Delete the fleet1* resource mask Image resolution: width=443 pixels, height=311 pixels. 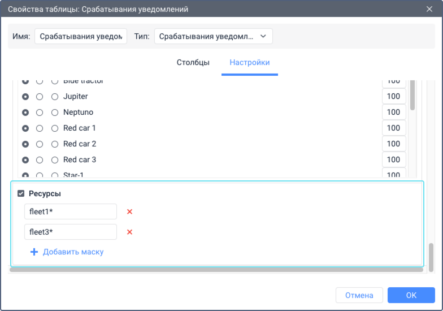pos(130,211)
